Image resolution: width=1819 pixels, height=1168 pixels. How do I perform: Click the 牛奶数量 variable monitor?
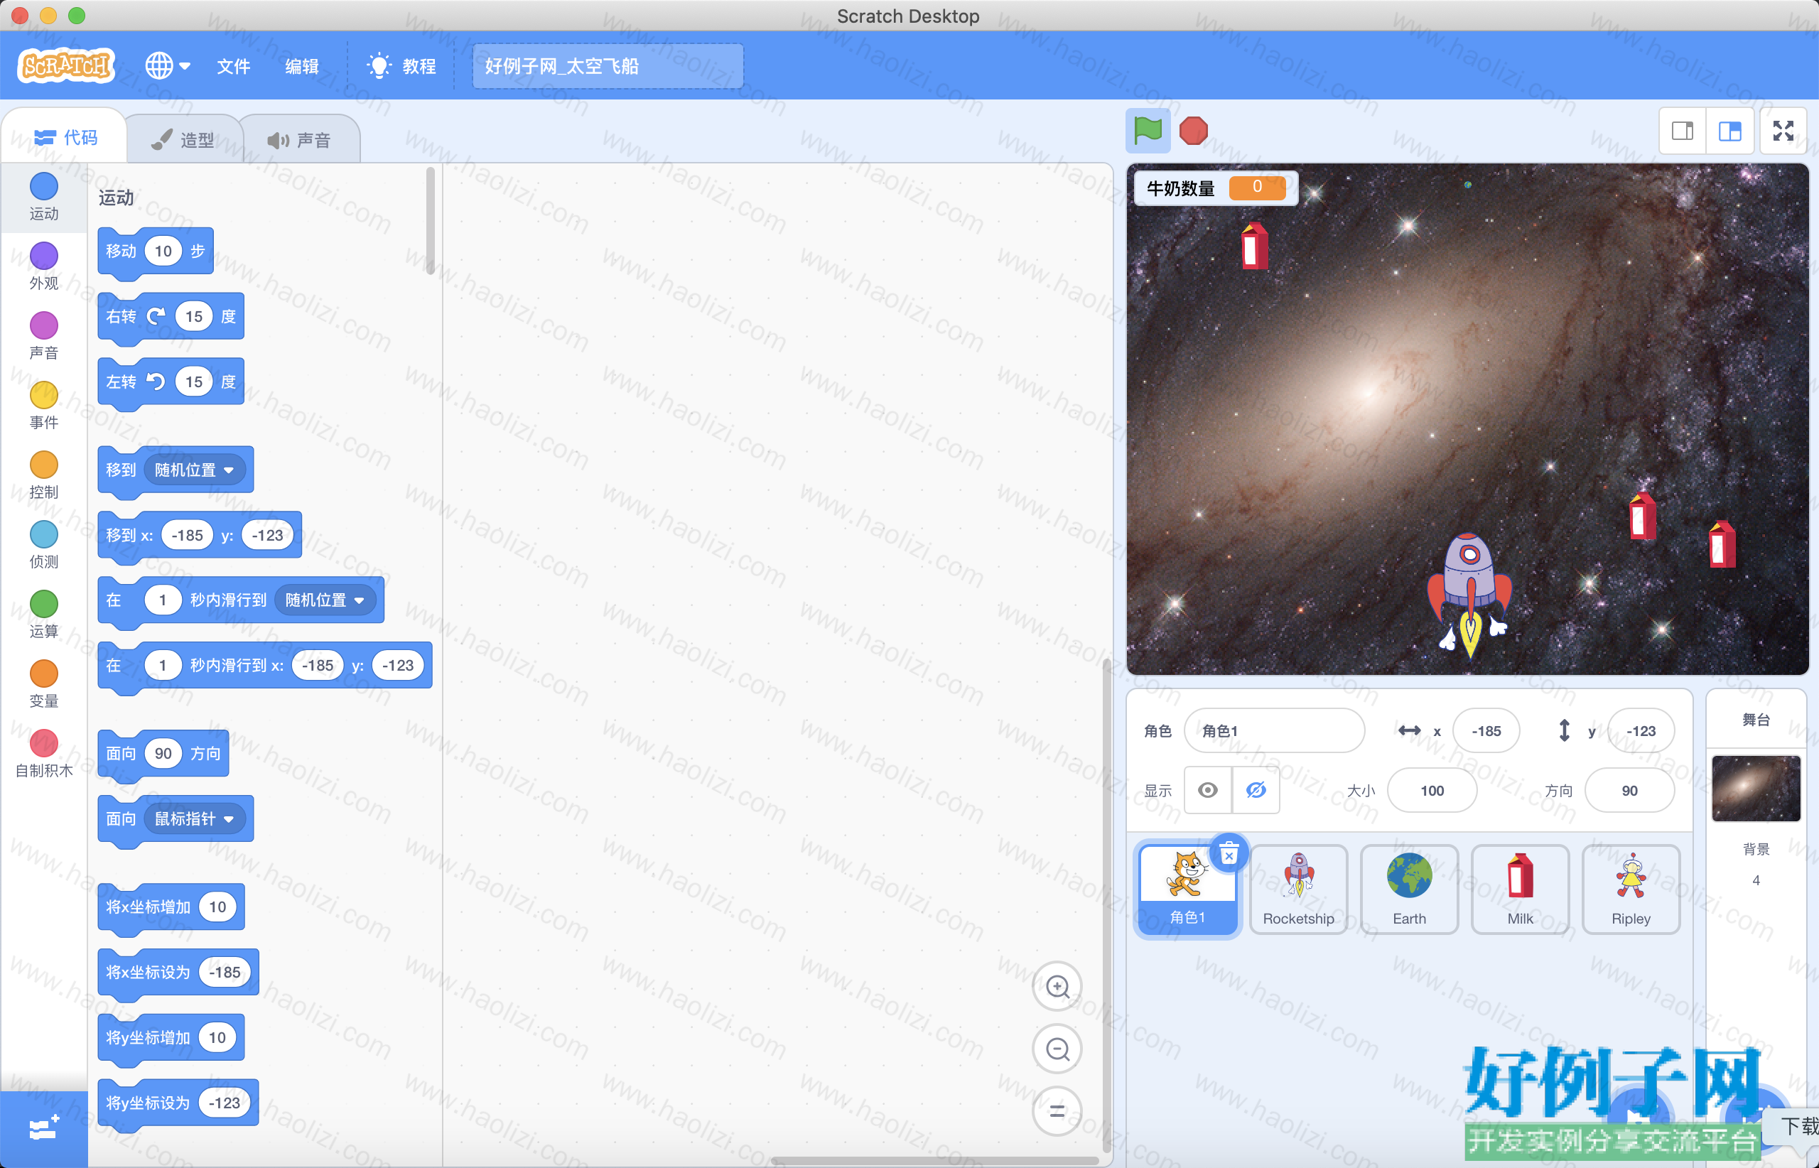click(x=1216, y=188)
